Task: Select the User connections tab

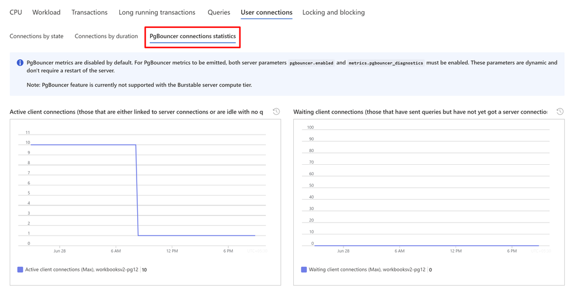Action: [266, 13]
